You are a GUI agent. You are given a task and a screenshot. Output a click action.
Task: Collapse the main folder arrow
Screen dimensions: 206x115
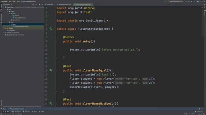(7, 11)
